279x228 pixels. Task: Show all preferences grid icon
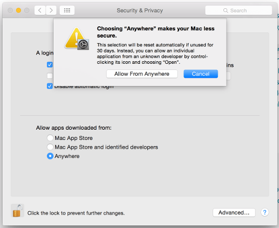(67, 10)
